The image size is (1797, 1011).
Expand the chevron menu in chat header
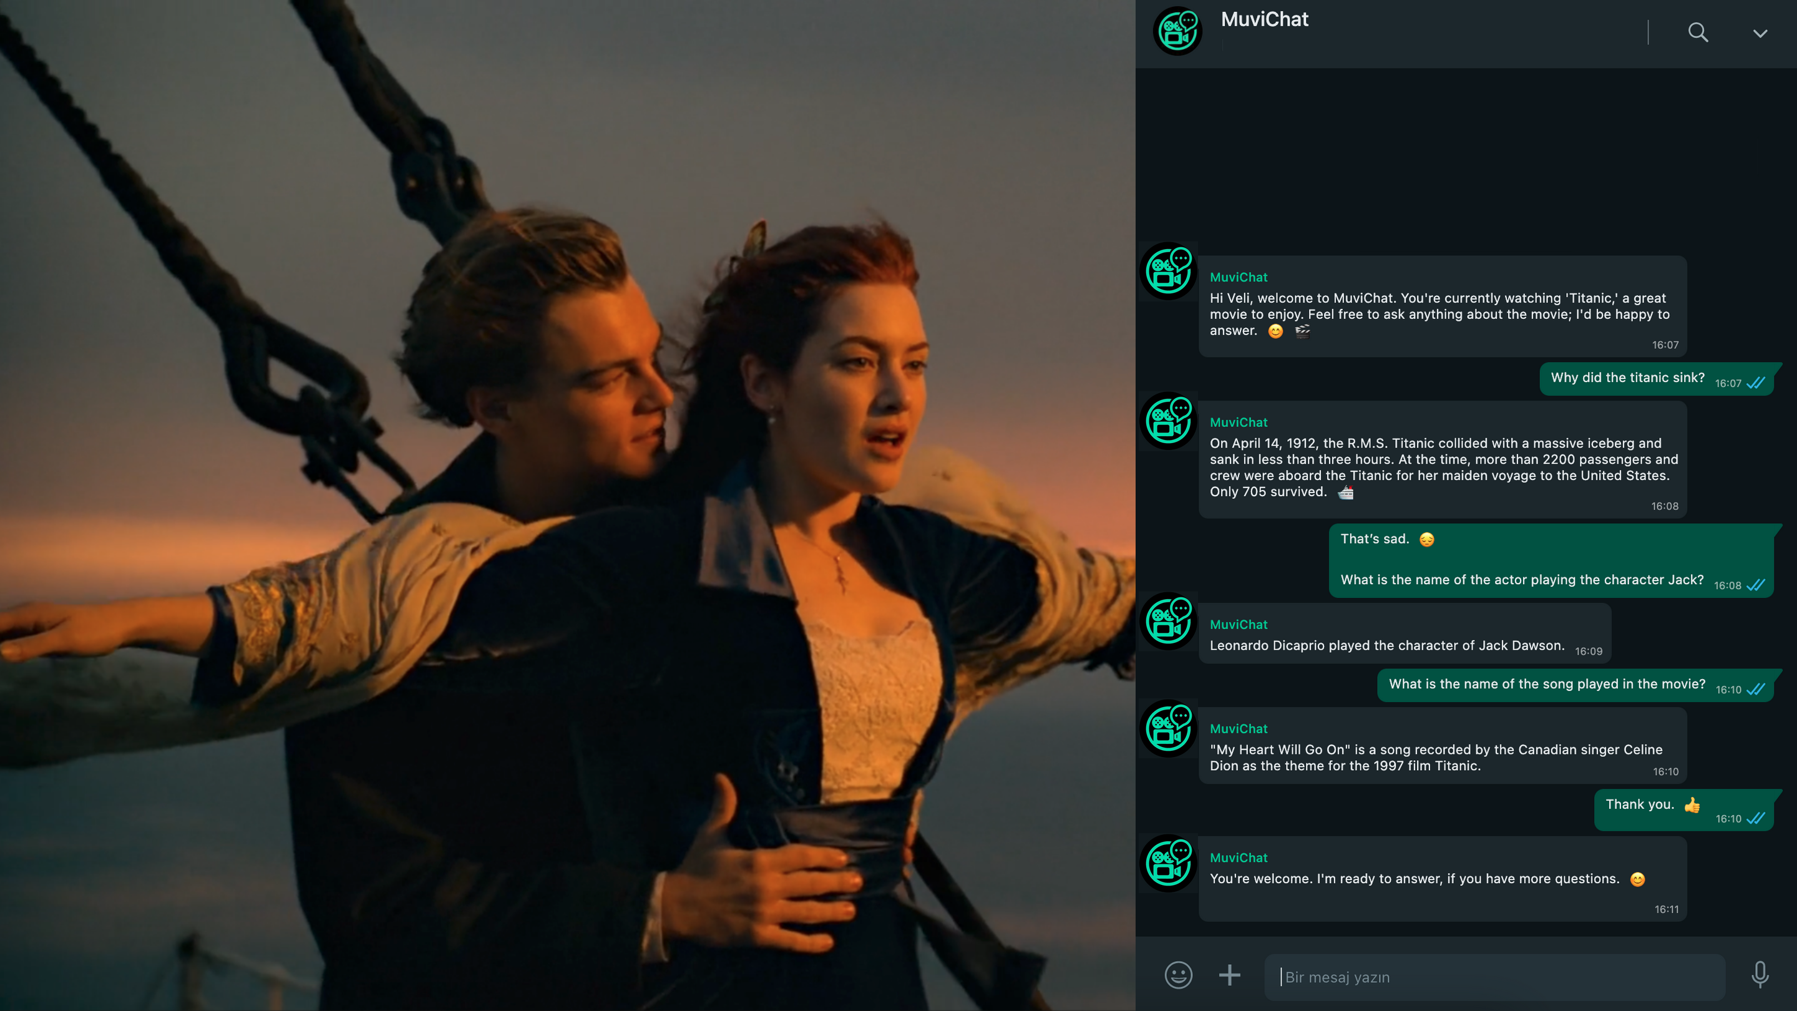coord(1760,33)
